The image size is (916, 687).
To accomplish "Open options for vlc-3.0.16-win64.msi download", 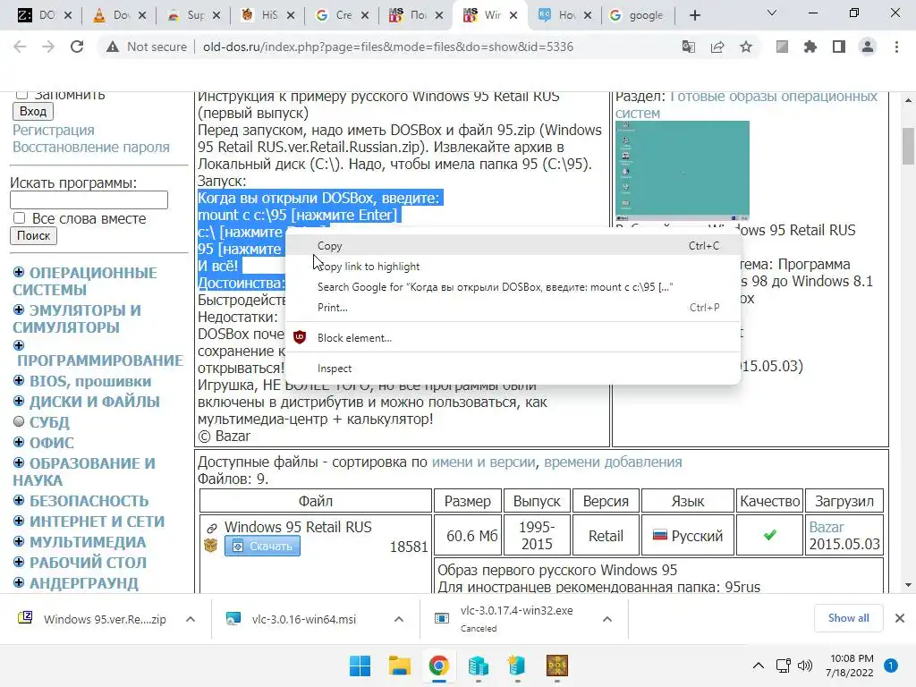I will point(399,619).
